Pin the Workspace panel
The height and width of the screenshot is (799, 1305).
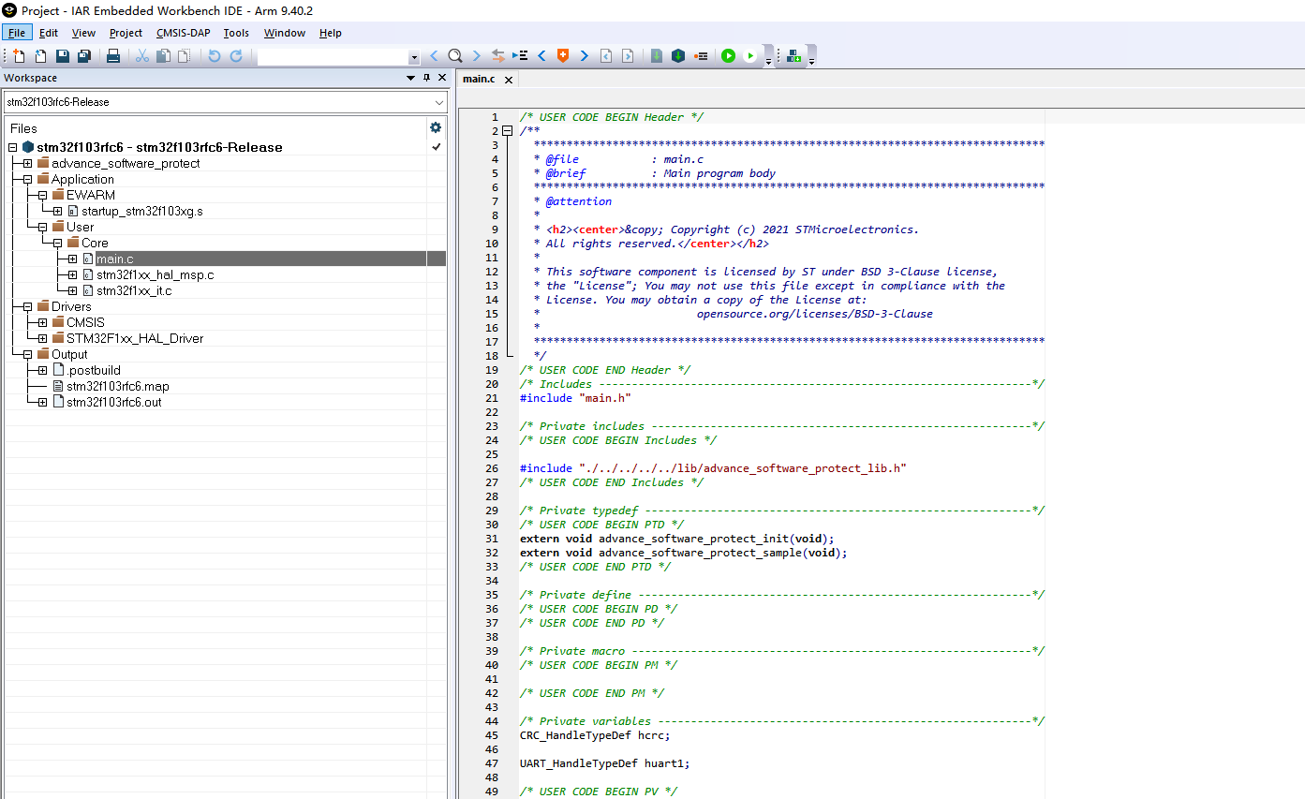pyautogui.click(x=427, y=78)
